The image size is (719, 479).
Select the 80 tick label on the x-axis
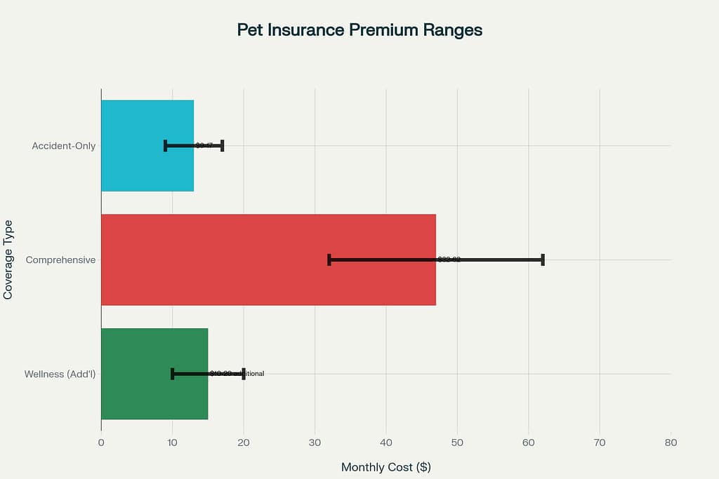pyautogui.click(x=671, y=443)
